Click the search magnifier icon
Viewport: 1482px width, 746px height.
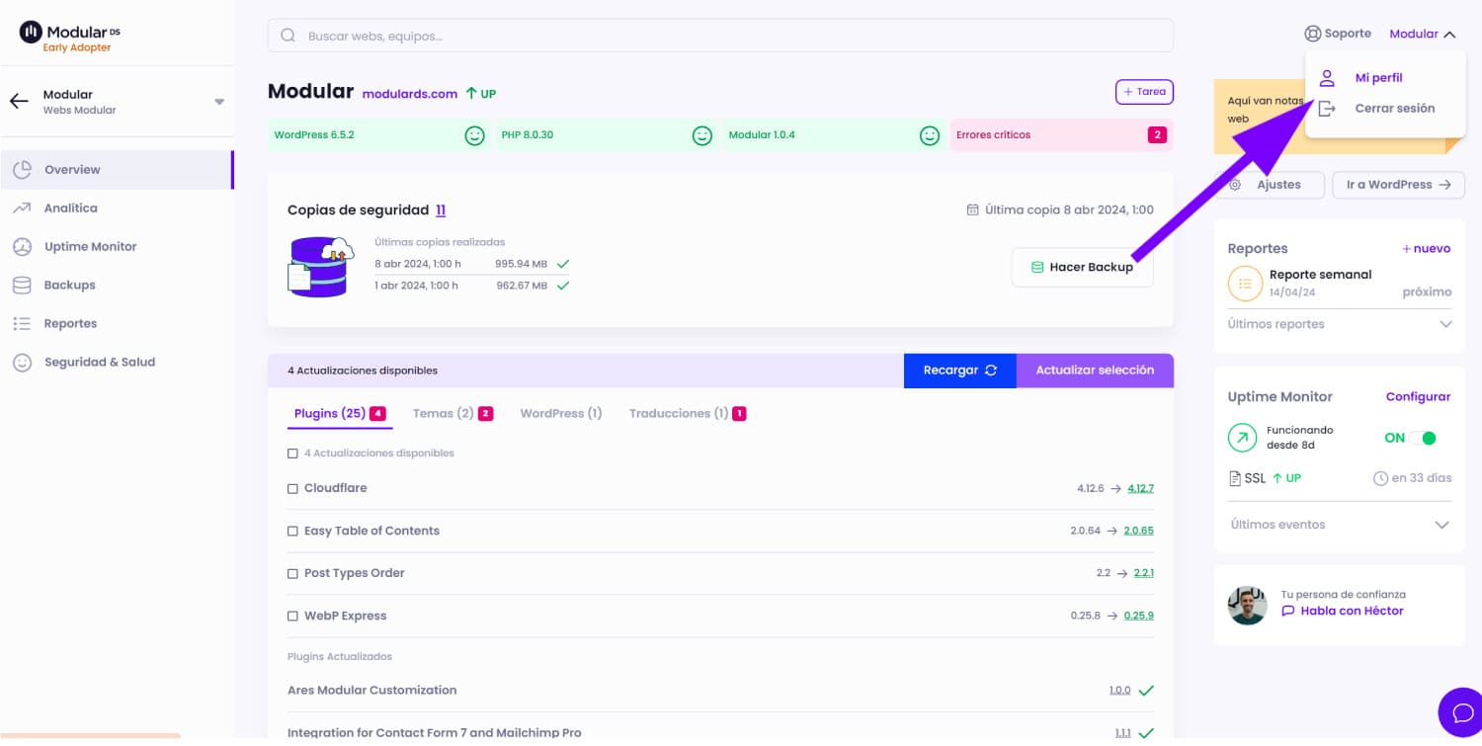pyautogui.click(x=288, y=36)
